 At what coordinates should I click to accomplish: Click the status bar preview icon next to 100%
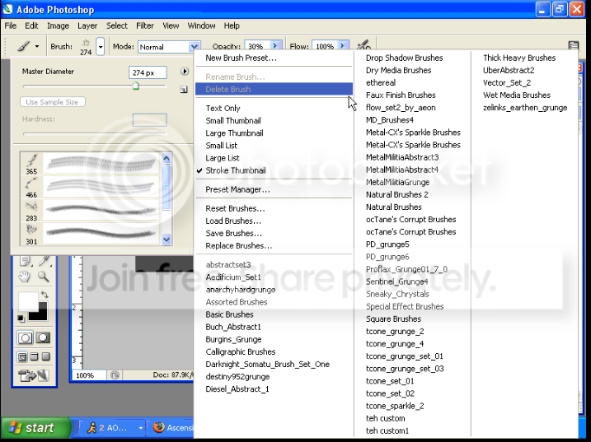click(115, 375)
